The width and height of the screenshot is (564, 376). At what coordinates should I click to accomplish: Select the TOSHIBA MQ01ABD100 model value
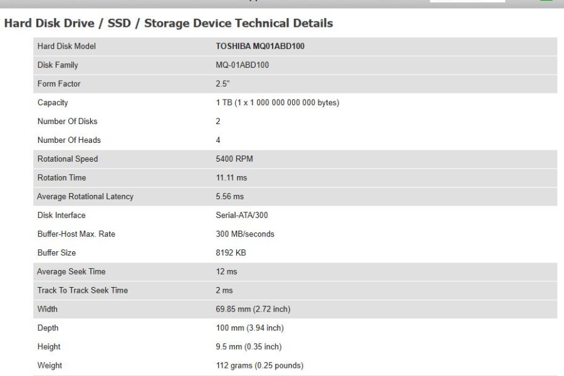pyautogui.click(x=260, y=46)
